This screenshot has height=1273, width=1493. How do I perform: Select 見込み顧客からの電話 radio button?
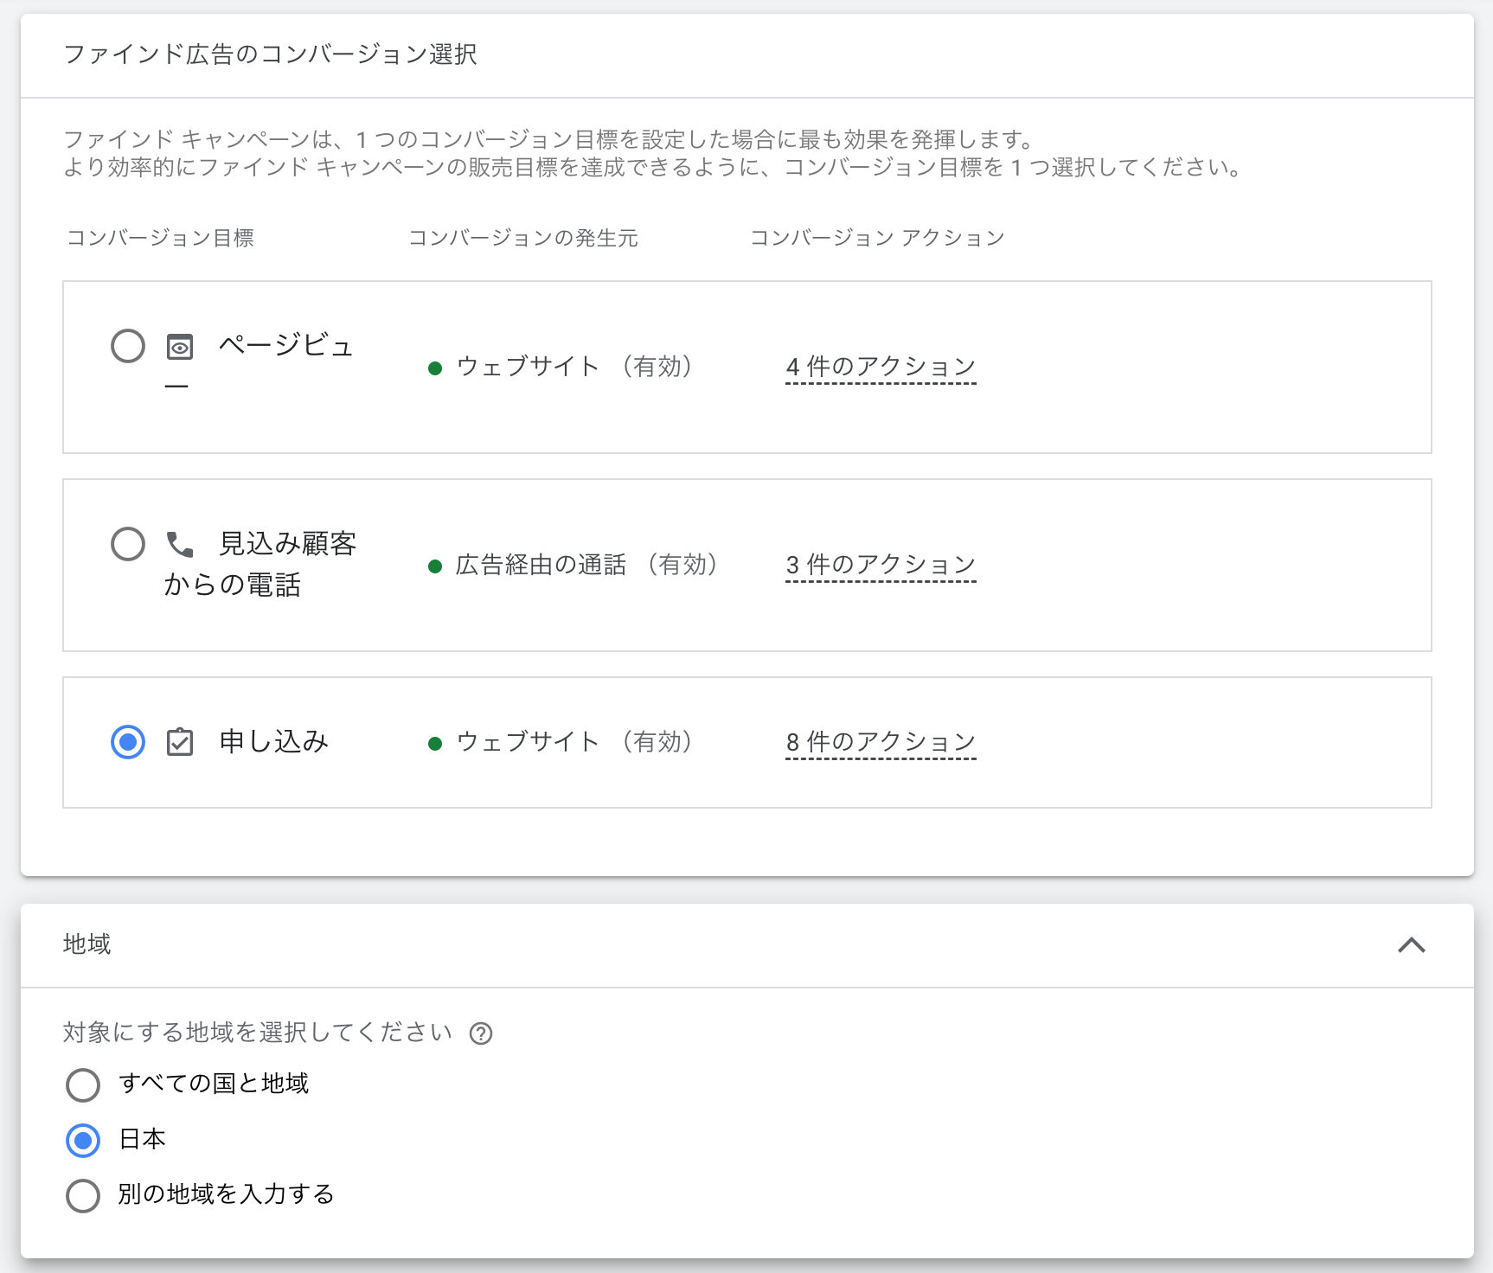[x=128, y=544]
